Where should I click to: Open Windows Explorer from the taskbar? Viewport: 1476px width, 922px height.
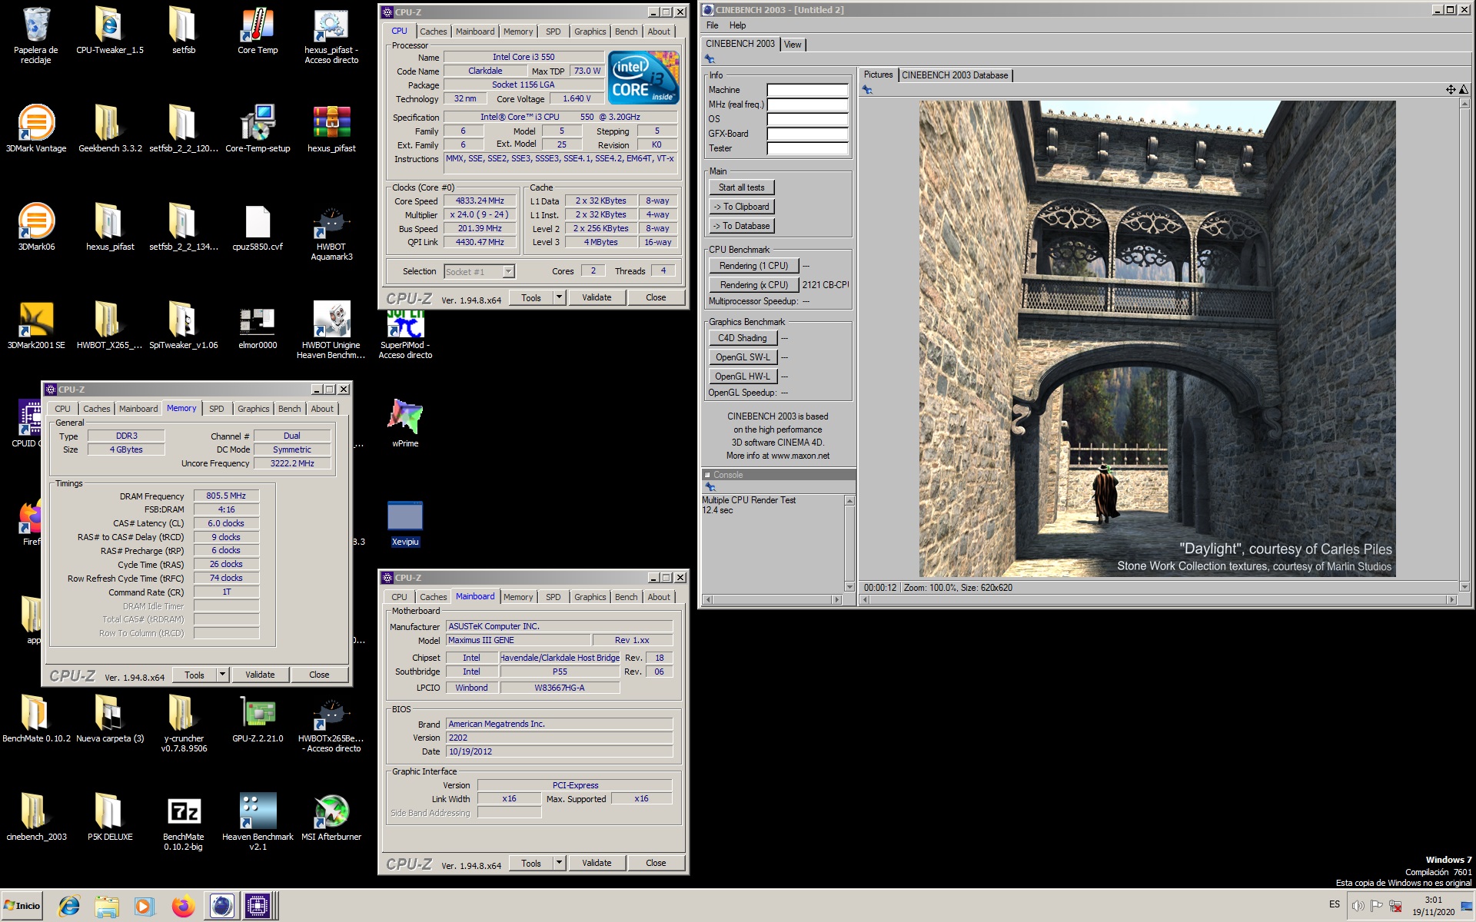click(x=107, y=906)
